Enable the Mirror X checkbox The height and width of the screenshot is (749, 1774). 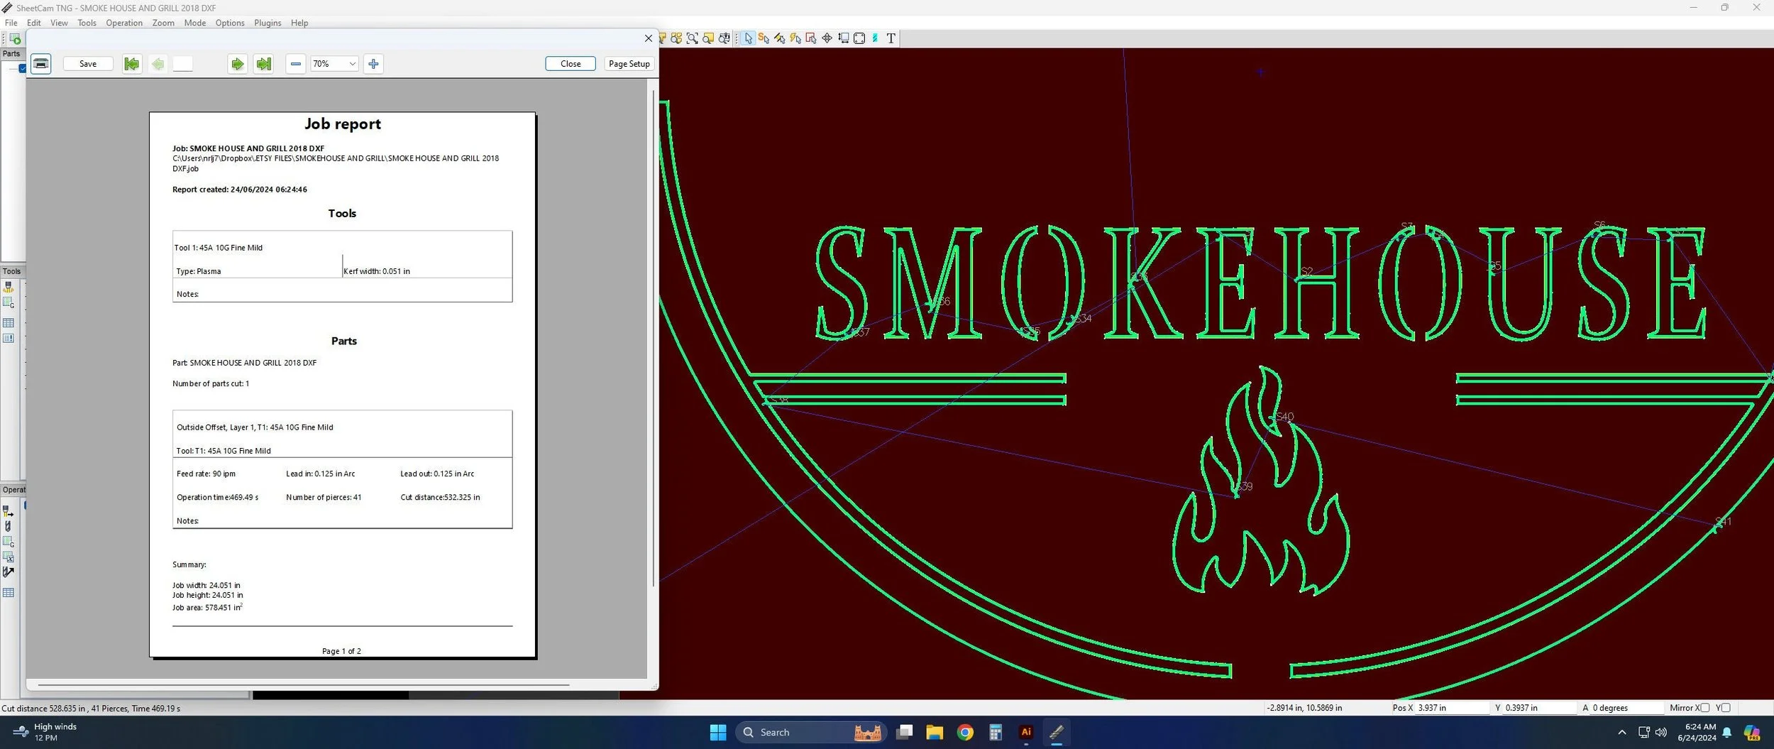(x=1705, y=708)
